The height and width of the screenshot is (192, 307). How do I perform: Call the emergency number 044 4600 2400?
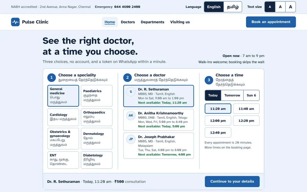click(x=127, y=7)
